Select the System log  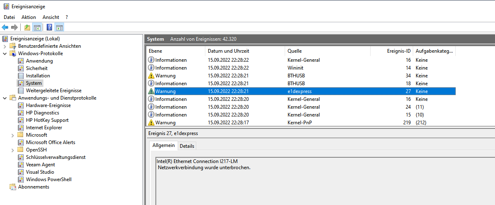[x=34, y=83]
